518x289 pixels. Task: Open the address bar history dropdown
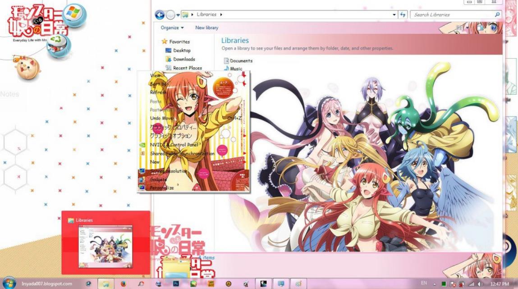click(394, 14)
